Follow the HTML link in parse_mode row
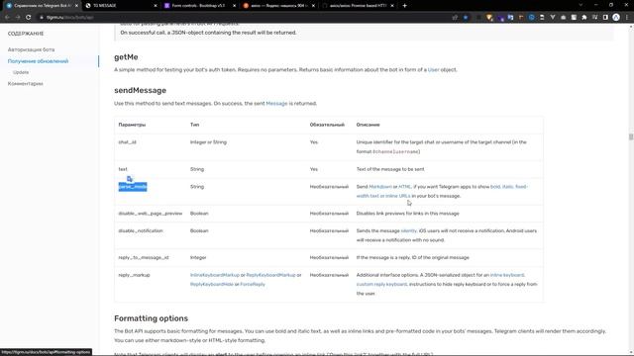This screenshot has width=634, height=356. point(404,187)
